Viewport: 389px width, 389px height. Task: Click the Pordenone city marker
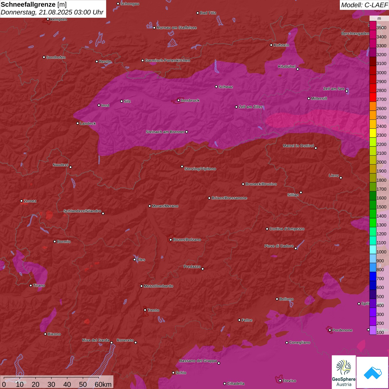pos(330,330)
